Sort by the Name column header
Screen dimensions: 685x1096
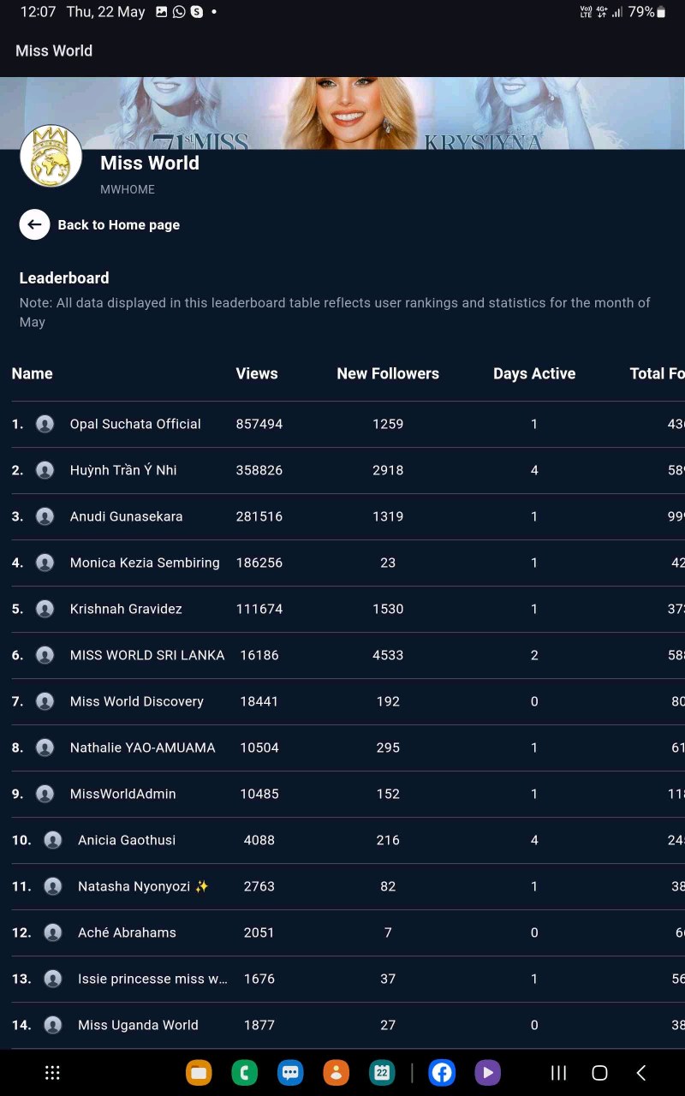[x=32, y=373]
